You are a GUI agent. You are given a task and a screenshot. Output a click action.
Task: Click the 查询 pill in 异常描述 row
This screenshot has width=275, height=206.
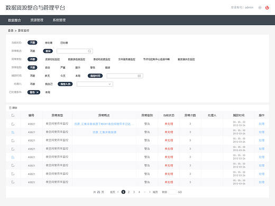point(48,51)
